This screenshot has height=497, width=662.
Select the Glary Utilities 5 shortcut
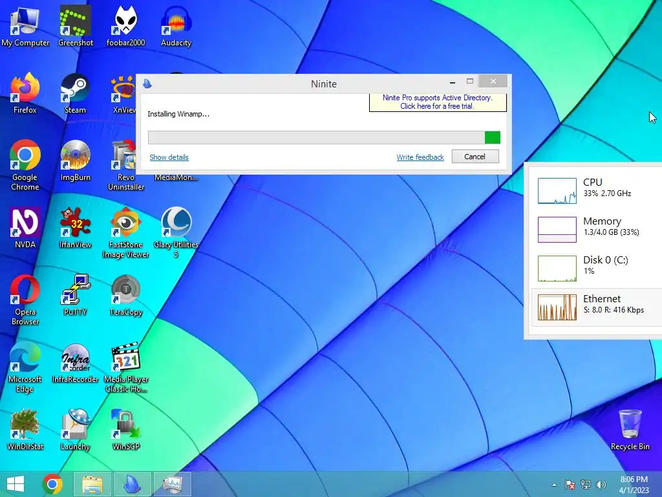point(176,232)
